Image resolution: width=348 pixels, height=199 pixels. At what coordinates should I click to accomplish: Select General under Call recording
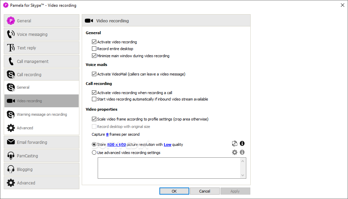click(x=41, y=87)
